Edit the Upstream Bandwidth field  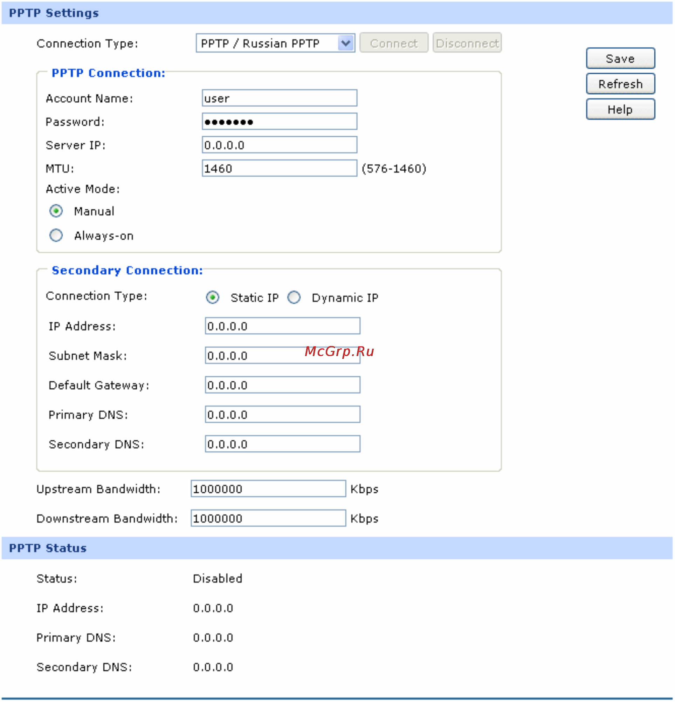tap(268, 489)
